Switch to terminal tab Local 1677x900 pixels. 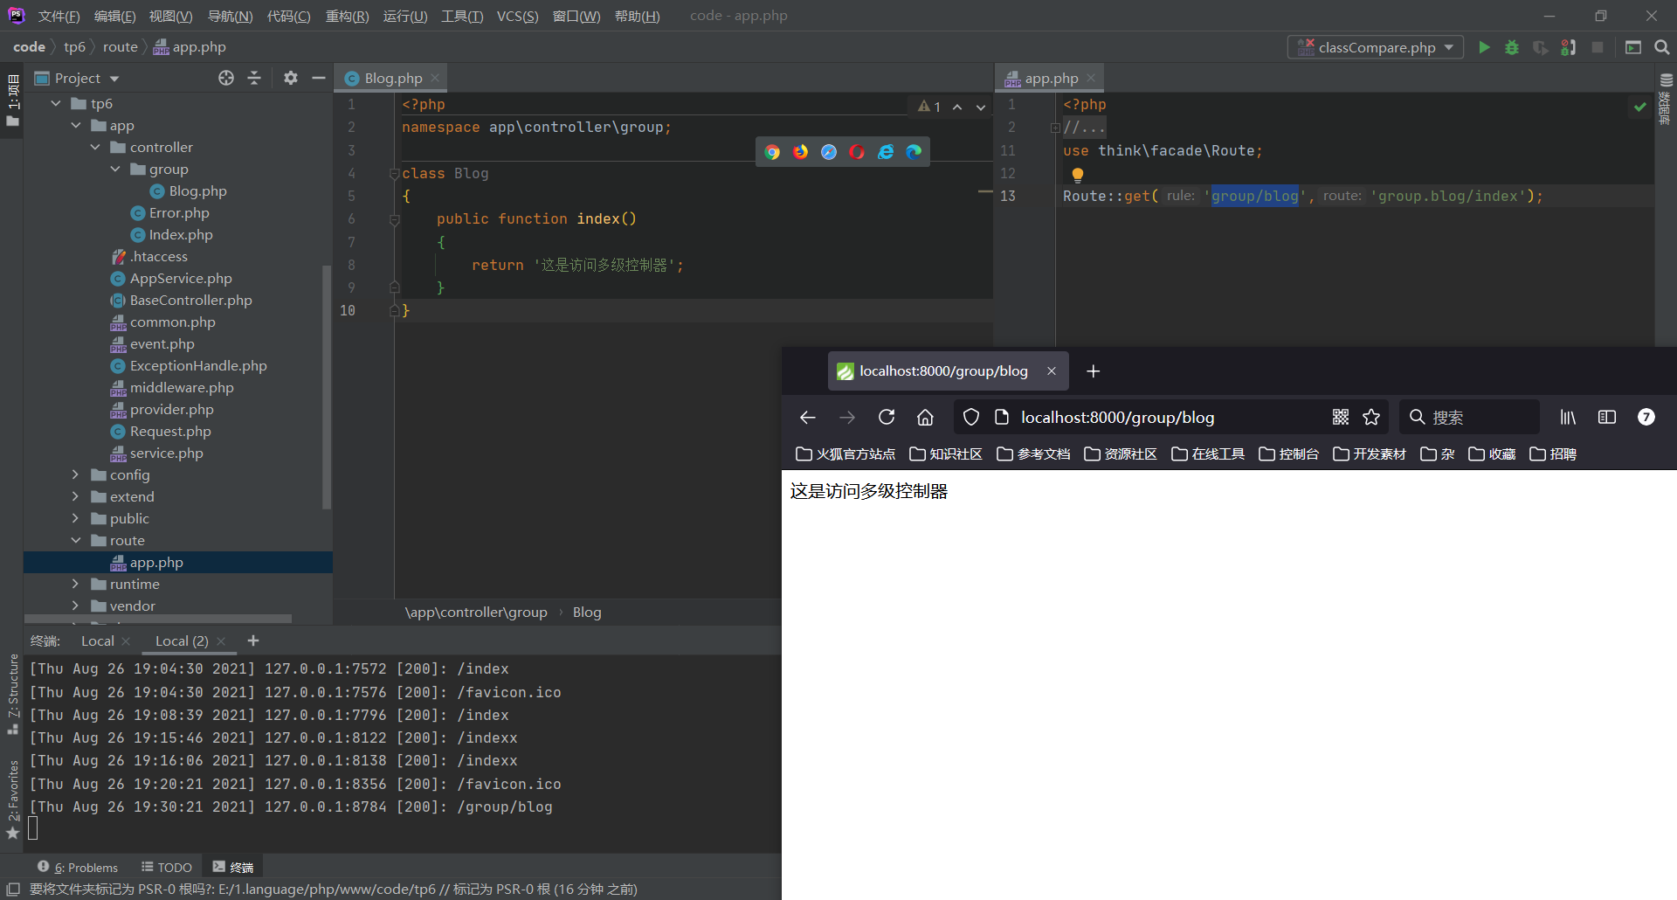pos(97,640)
